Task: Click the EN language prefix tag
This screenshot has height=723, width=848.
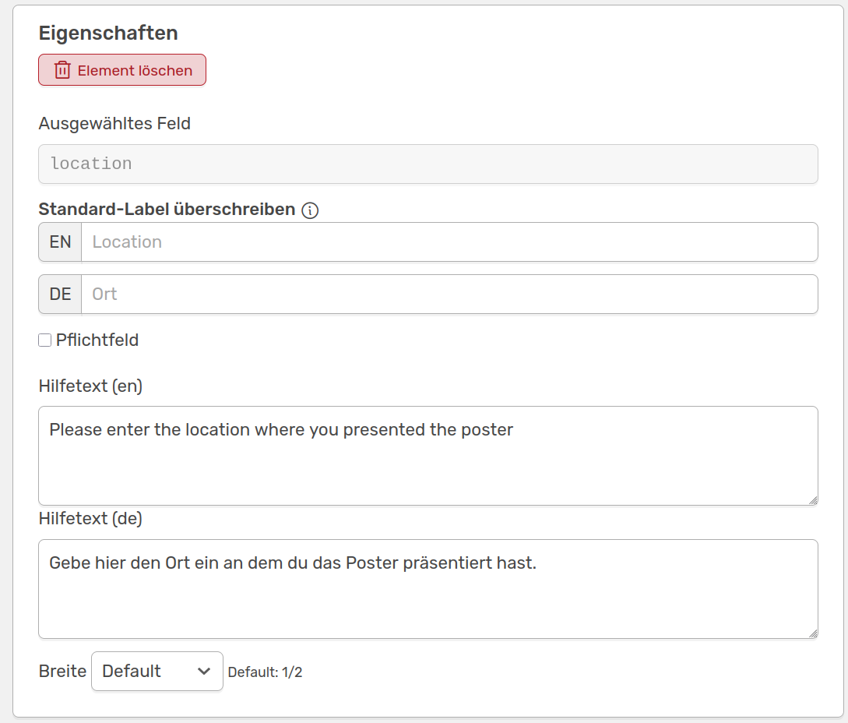Action: [x=60, y=242]
